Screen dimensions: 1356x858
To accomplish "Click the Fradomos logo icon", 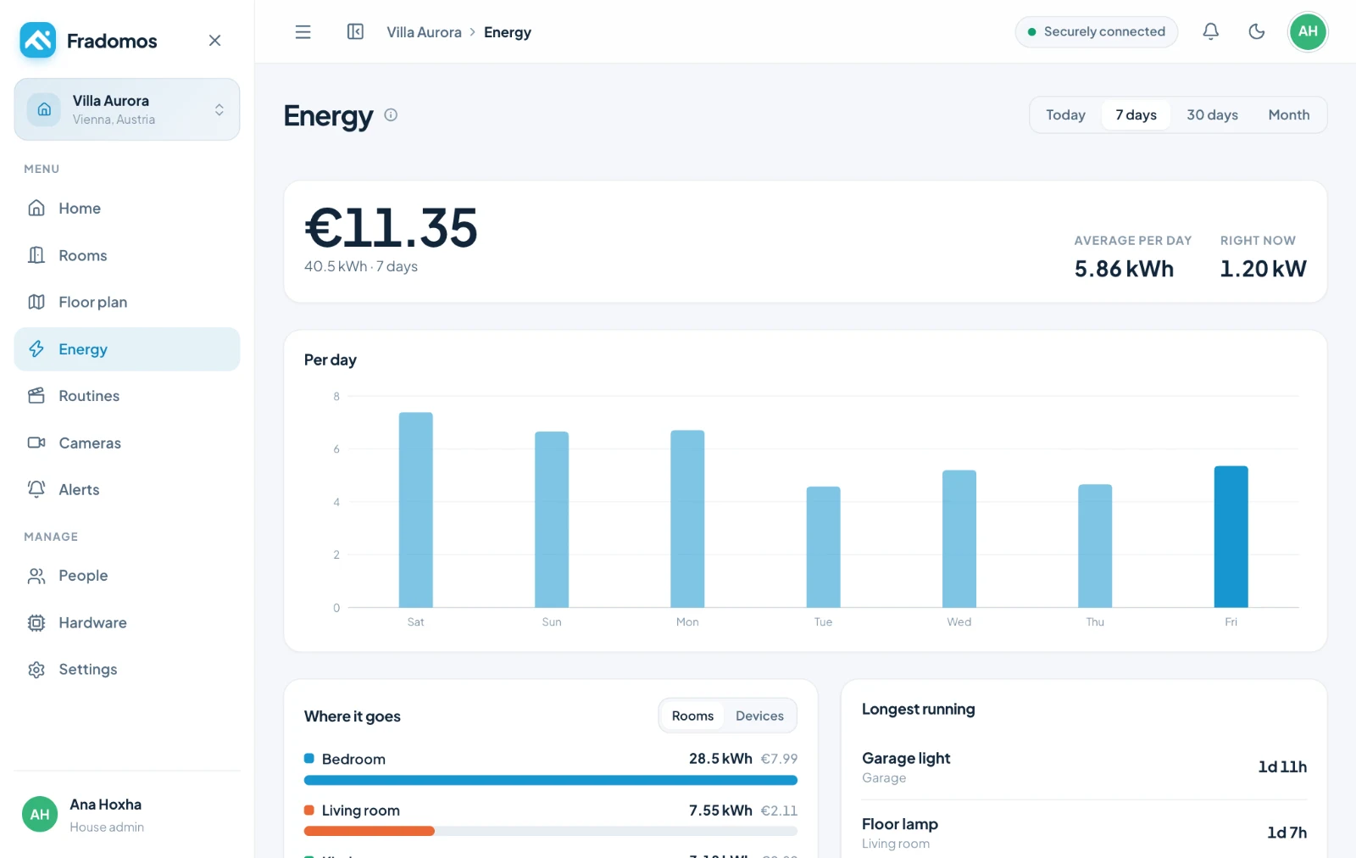I will [x=38, y=40].
